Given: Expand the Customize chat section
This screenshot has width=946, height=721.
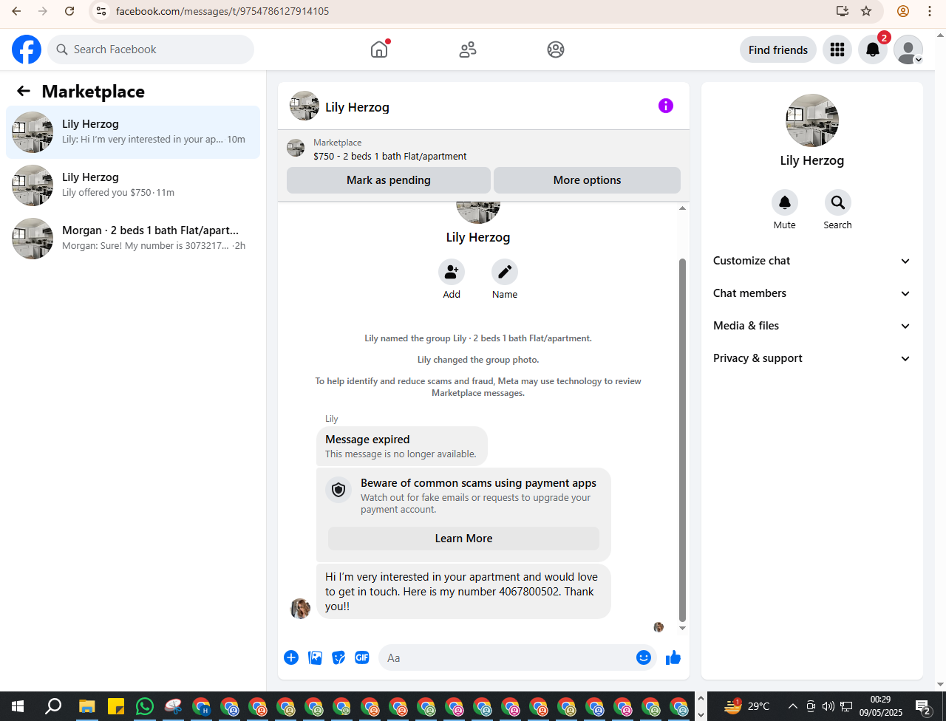Looking at the screenshot, I should coord(811,261).
